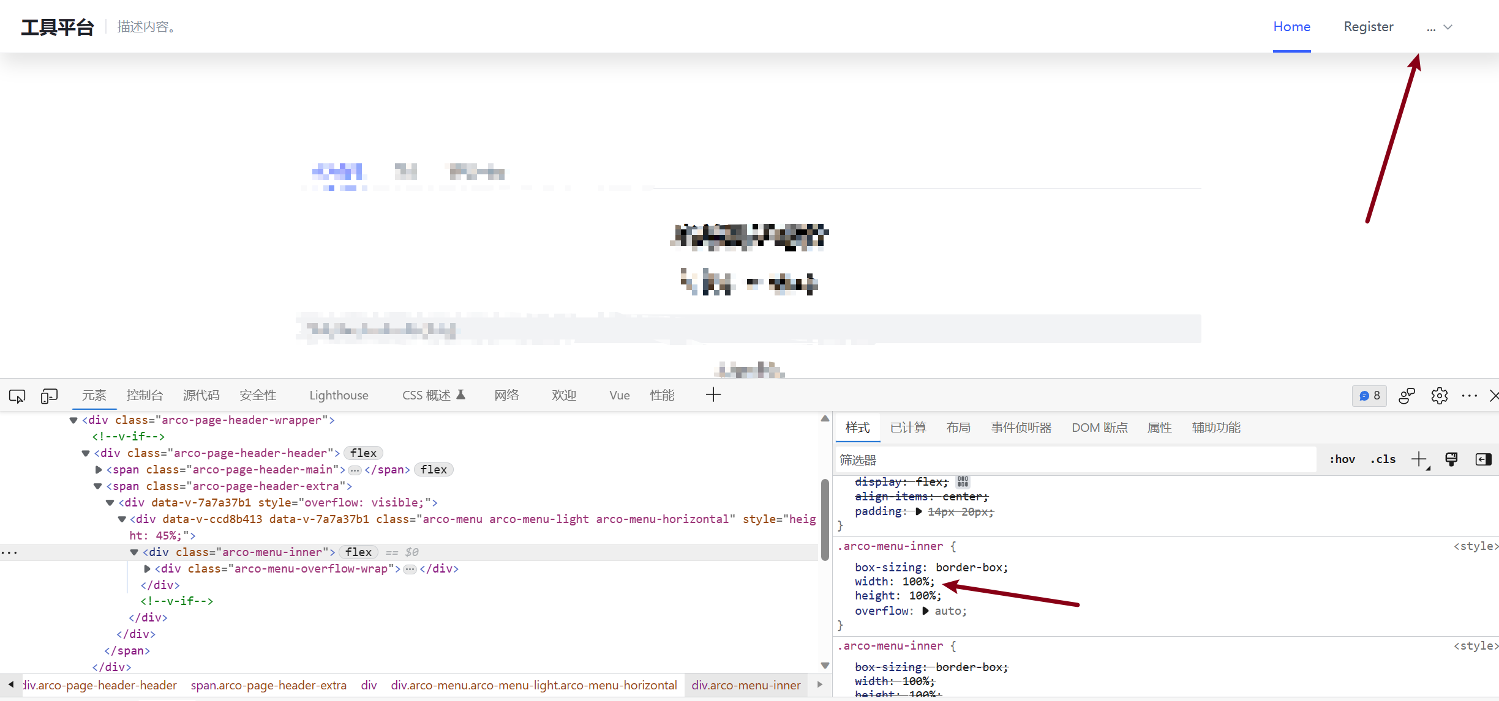The image size is (1499, 701).
Task: Open the Vue devtools tab
Action: tap(620, 395)
